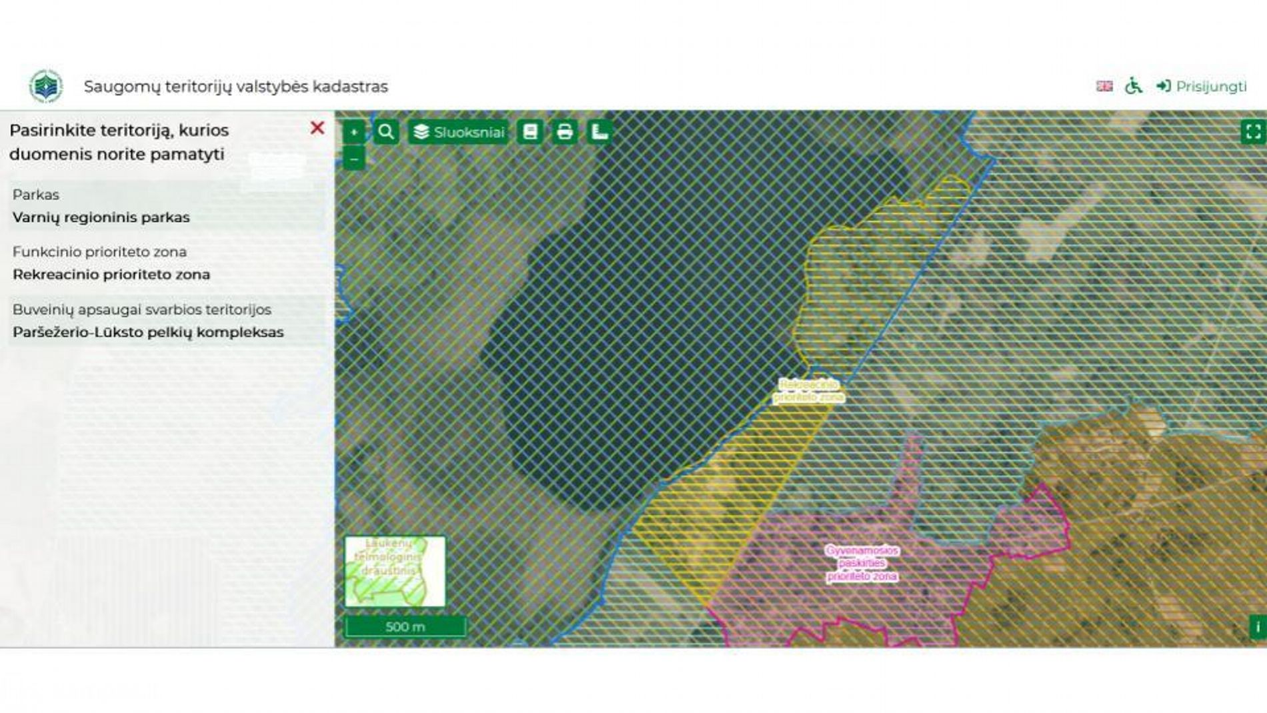The image size is (1267, 713).
Task: Click the pink Gyvenamosios paskirties zone label
Action: [x=862, y=564]
